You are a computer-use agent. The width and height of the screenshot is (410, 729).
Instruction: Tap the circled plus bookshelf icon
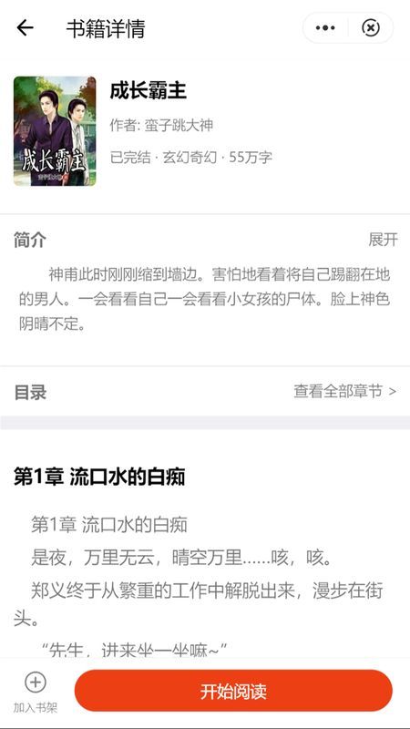[x=36, y=683]
